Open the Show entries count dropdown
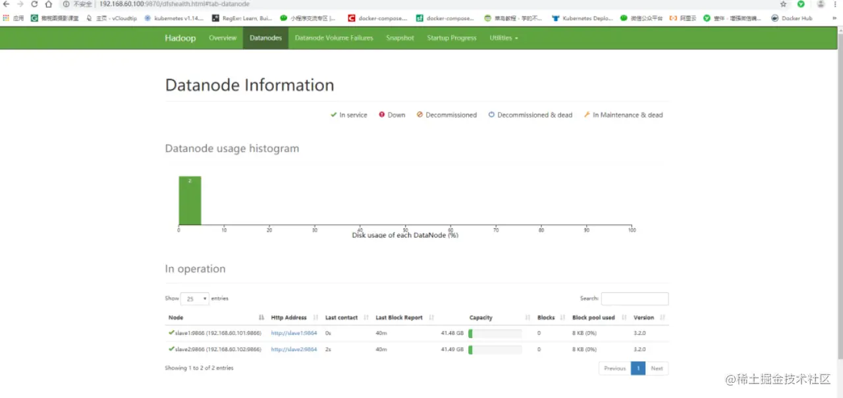843x398 pixels. [195, 299]
